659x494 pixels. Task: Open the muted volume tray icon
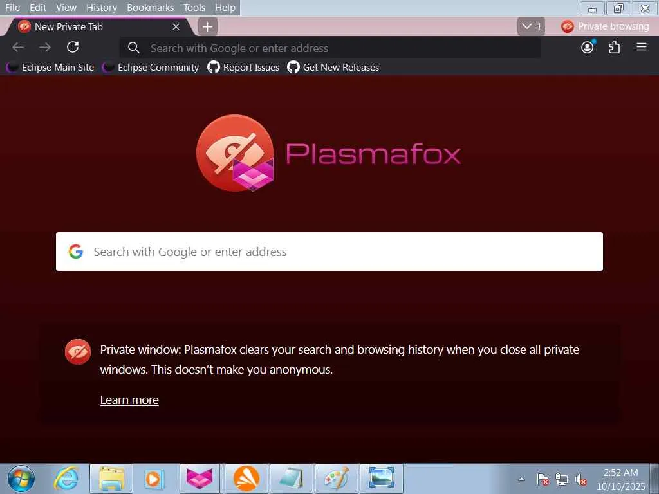tap(581, 479)
